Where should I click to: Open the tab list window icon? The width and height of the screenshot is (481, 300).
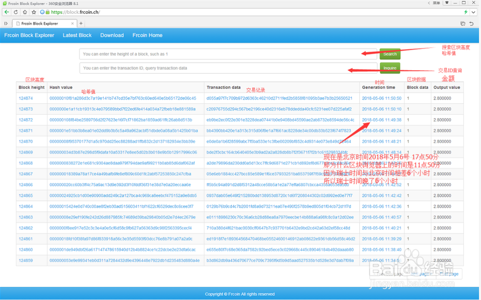[463, 24]
